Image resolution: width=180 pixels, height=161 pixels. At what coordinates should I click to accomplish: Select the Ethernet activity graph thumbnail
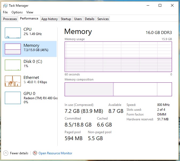pos(13,81)
